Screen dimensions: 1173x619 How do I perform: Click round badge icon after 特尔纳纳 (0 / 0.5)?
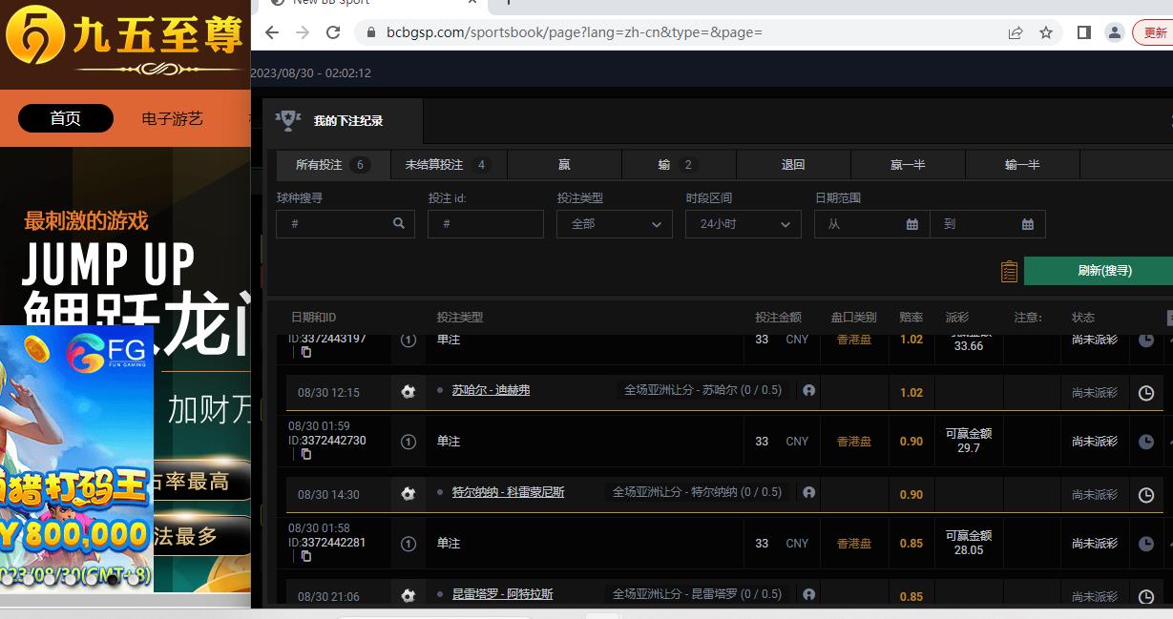tap(808, 492)
